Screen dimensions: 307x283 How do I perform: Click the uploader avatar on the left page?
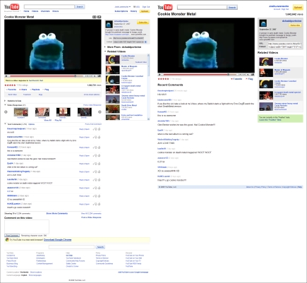click(109, 24)
